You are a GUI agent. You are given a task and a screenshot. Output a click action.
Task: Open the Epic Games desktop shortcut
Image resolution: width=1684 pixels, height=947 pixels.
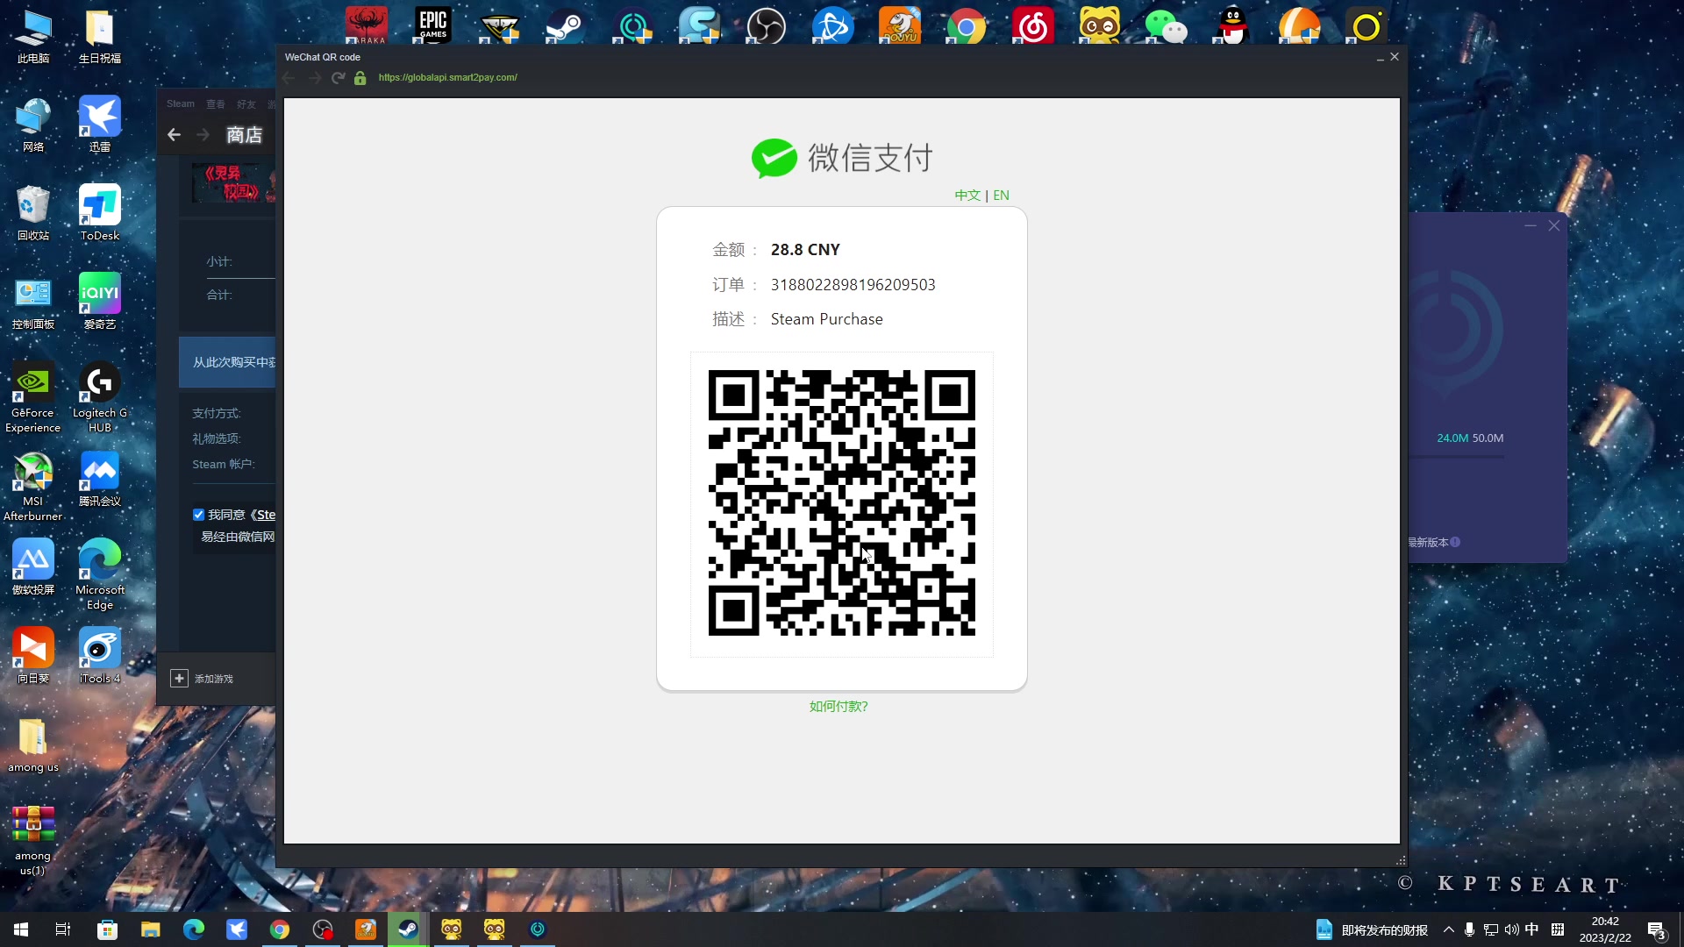click(433, 25)
